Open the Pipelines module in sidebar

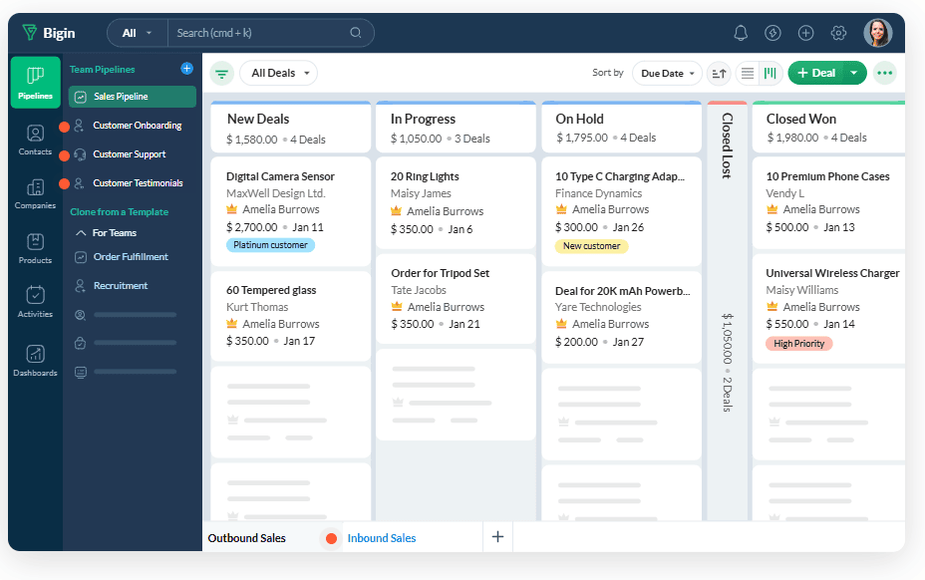(36, 83)
